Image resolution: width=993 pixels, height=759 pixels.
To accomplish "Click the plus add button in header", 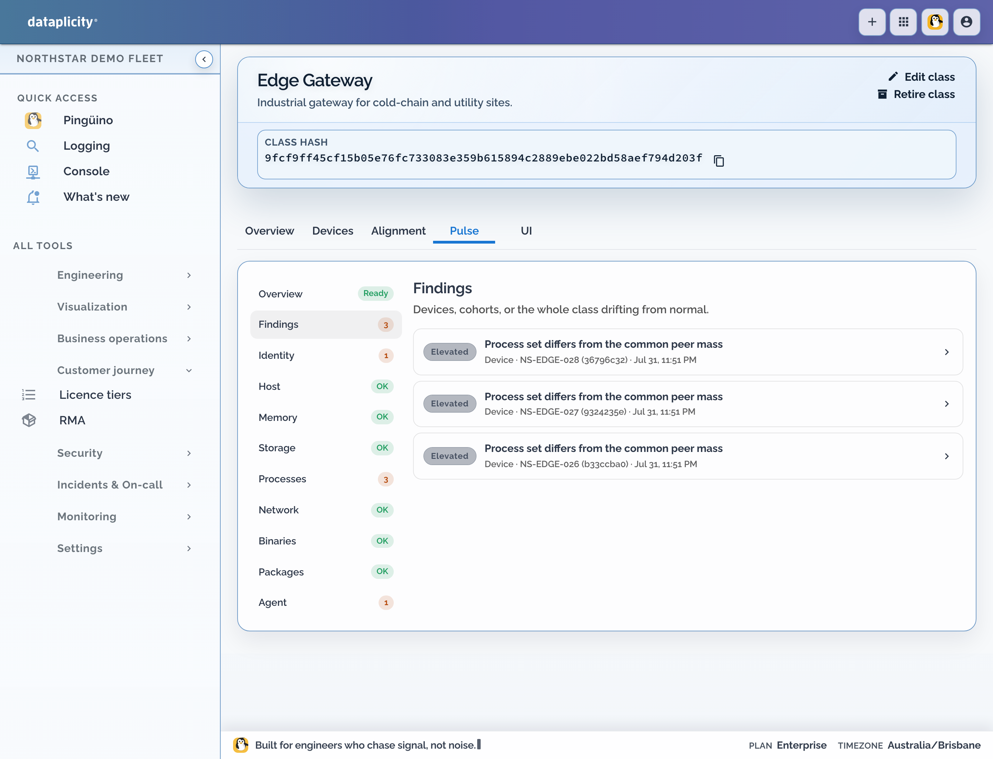I will tap(872, 22).
